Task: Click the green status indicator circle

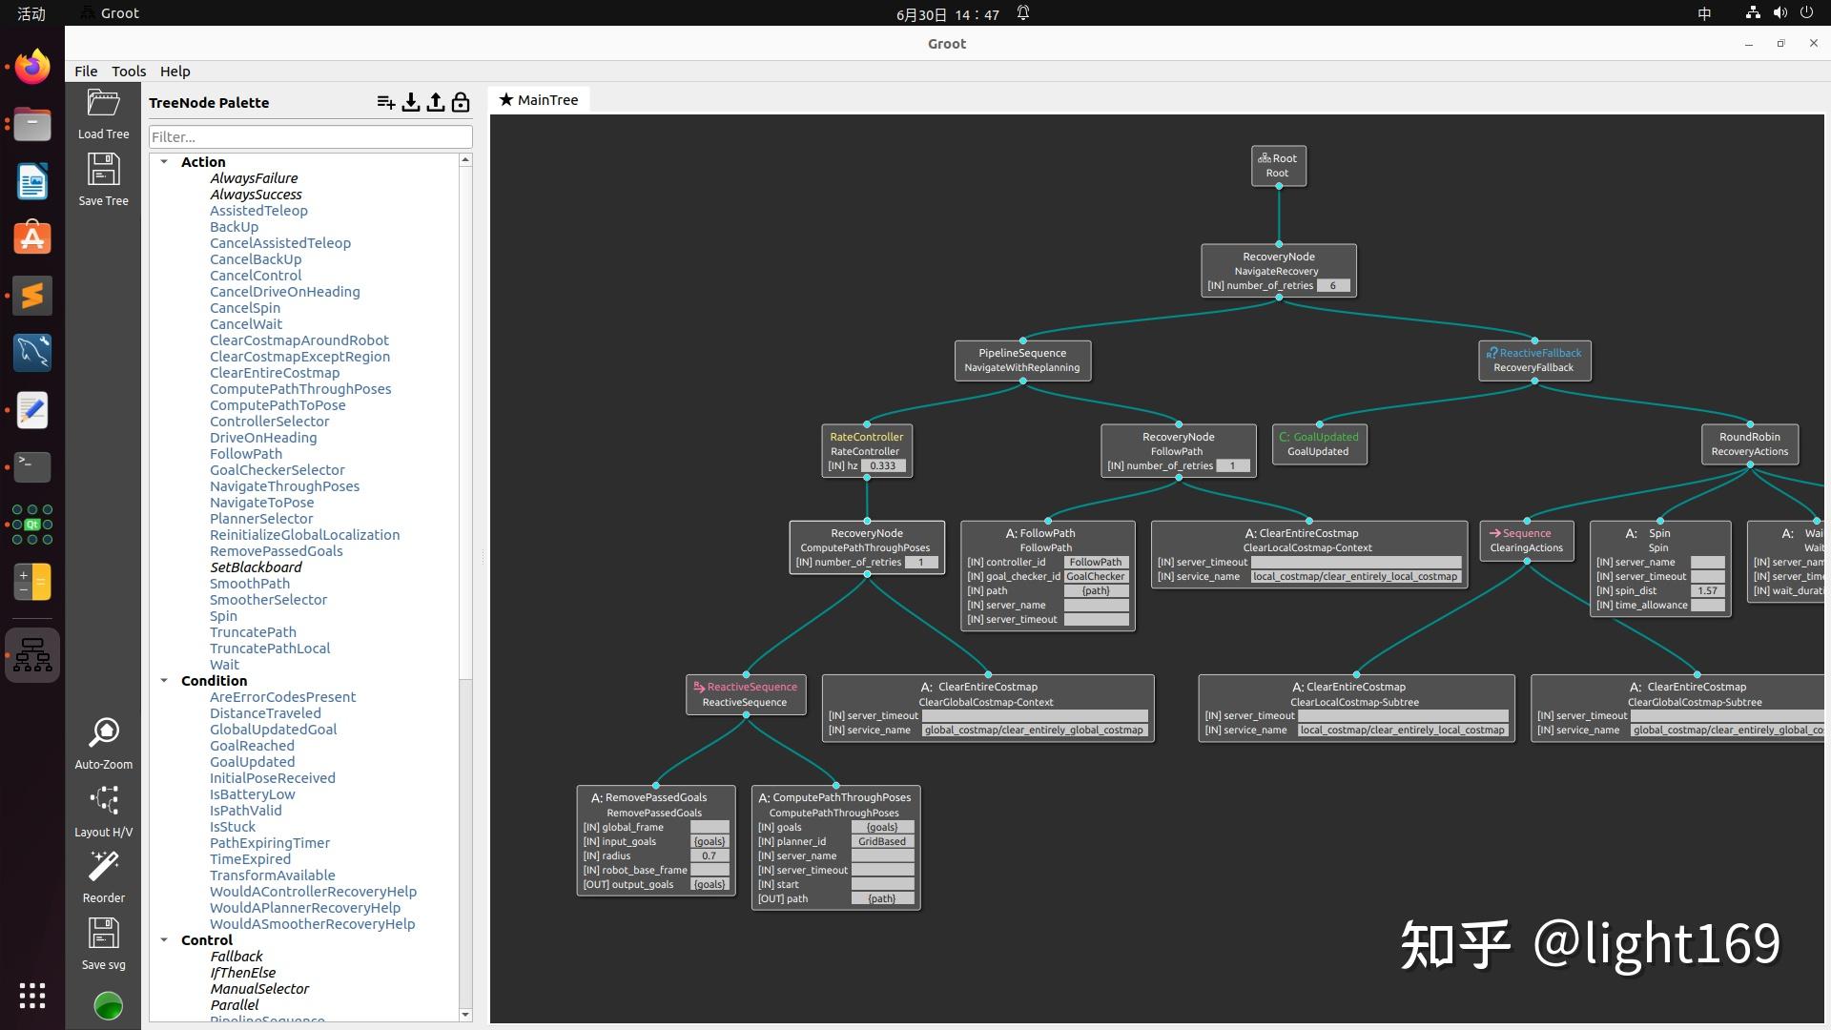Action: [x=108, y=1005]
